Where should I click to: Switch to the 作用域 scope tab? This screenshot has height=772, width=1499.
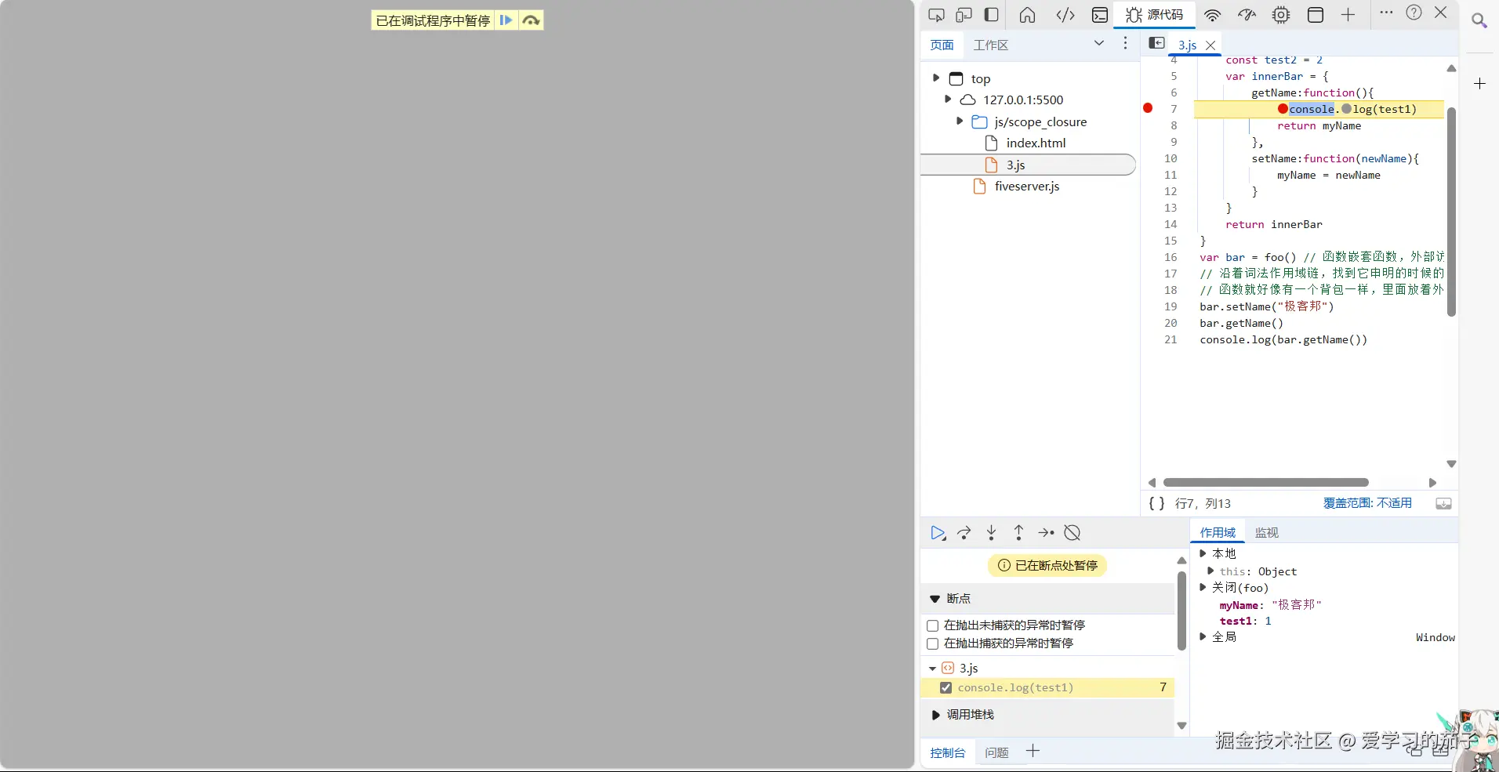(1218, 532)
